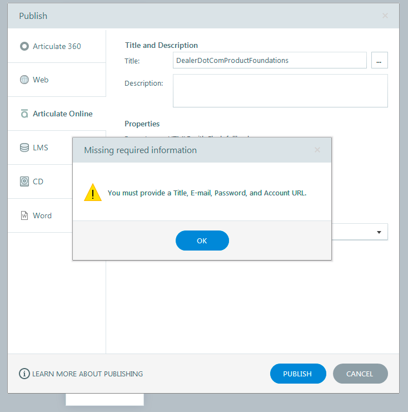Close the Publish window with X
408x412 pixels.
tap(385, 16)
